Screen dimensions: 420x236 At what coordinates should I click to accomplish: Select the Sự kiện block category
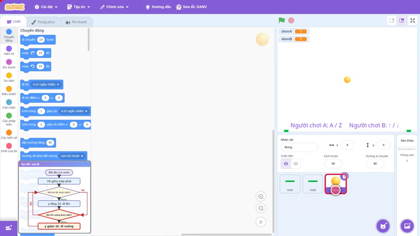click(x=9, y=78)
